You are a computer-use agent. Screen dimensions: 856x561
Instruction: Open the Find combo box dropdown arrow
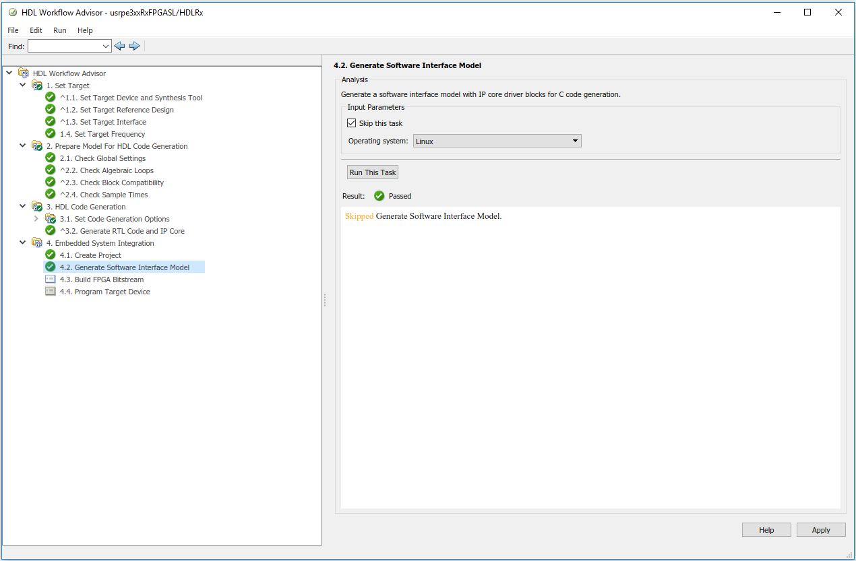[x=106, y=46]
